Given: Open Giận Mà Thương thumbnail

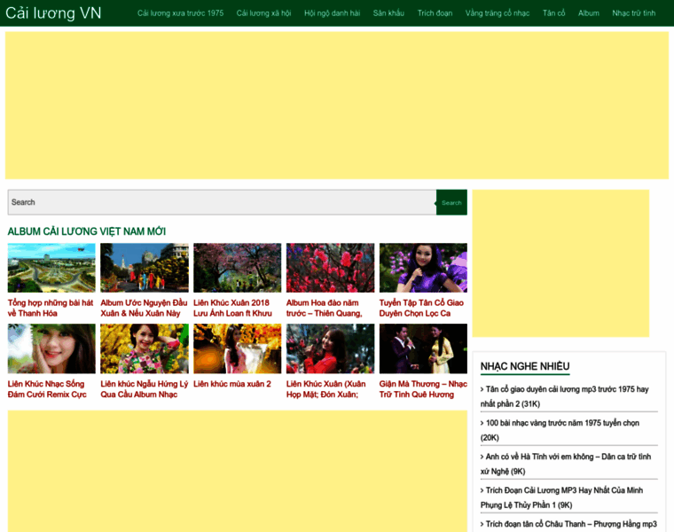Looking at the screenshot, I should (423, 348).
